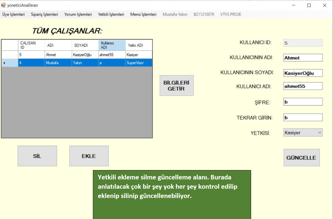Screen dimensions: 333x219
Task: Click the KULLANICININ SOYADI input field
Action: (x=303, y=73)
